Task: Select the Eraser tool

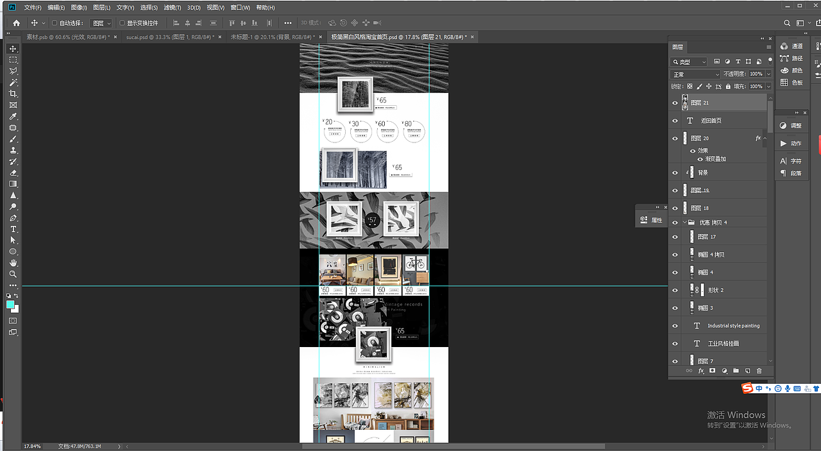Action: 13,173
